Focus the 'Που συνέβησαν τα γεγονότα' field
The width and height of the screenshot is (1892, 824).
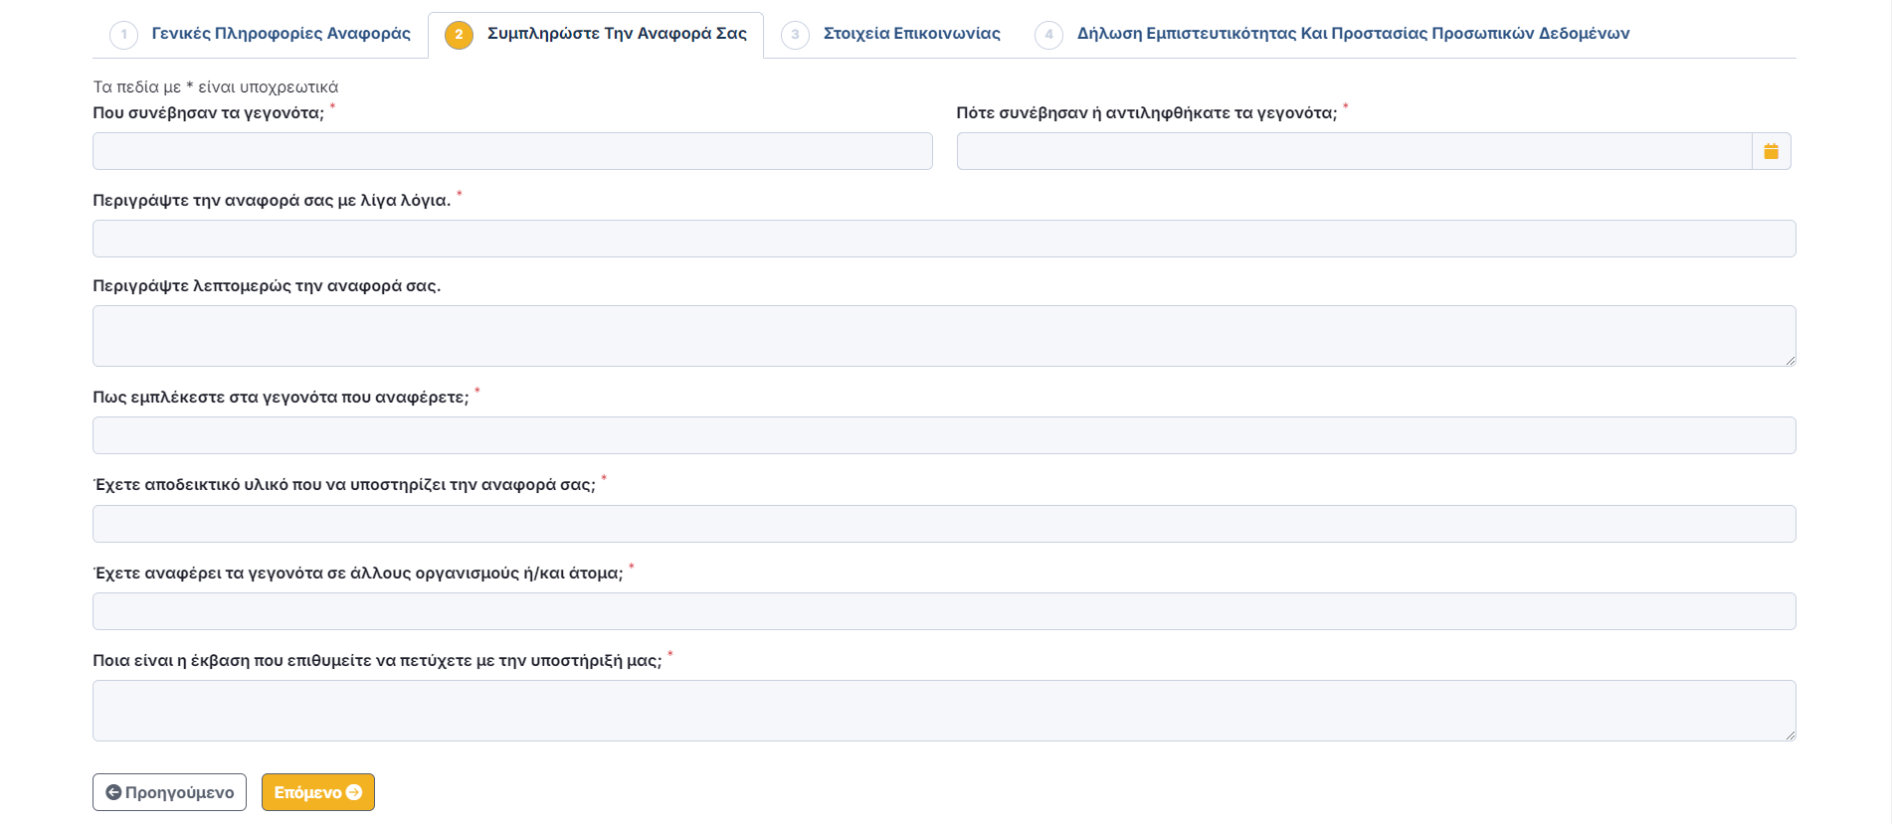(x=512, y=151)
